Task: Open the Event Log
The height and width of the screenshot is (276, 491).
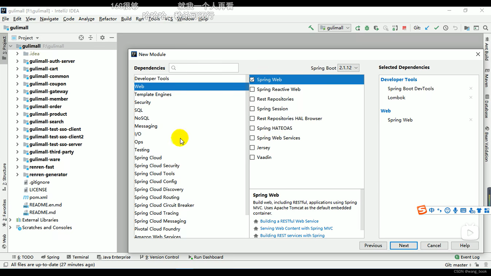Action: [x=467, y=257]
